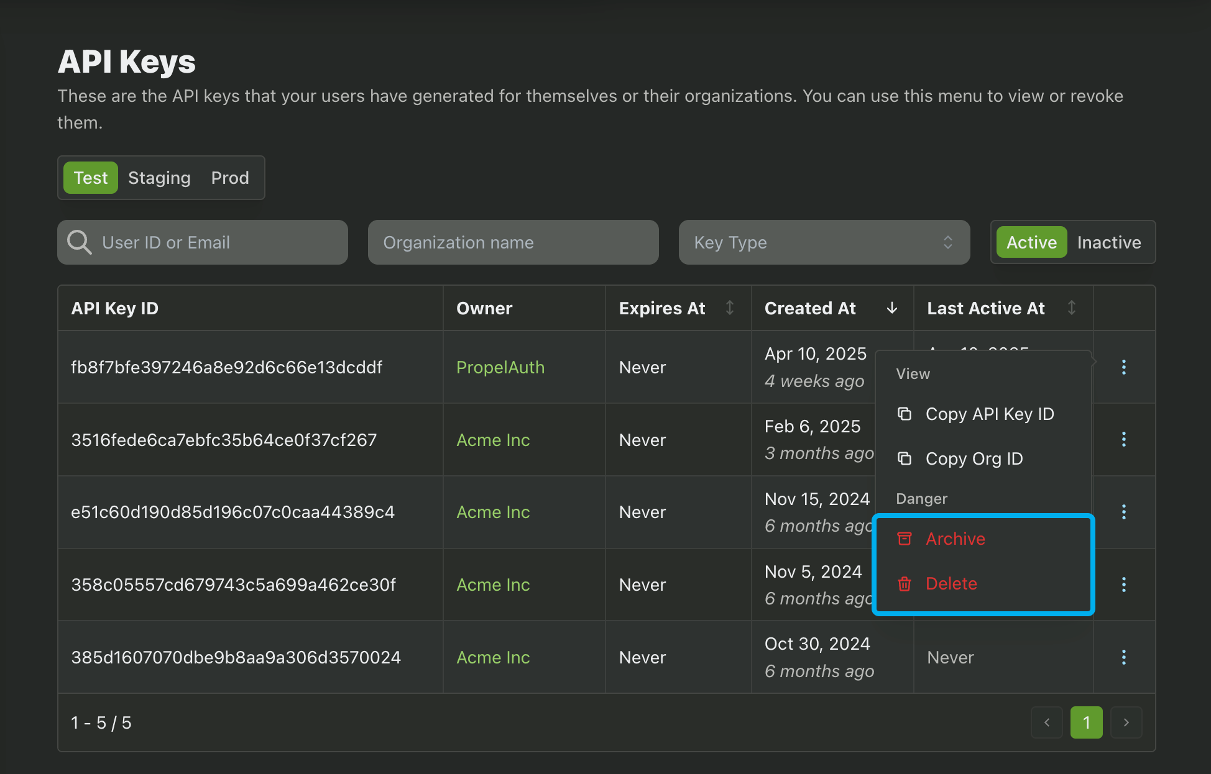
Task: Select Copy API Key ID menu item
Action: tap(983, 414)
